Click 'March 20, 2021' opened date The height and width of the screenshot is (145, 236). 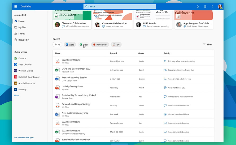[x=116, y=132]
